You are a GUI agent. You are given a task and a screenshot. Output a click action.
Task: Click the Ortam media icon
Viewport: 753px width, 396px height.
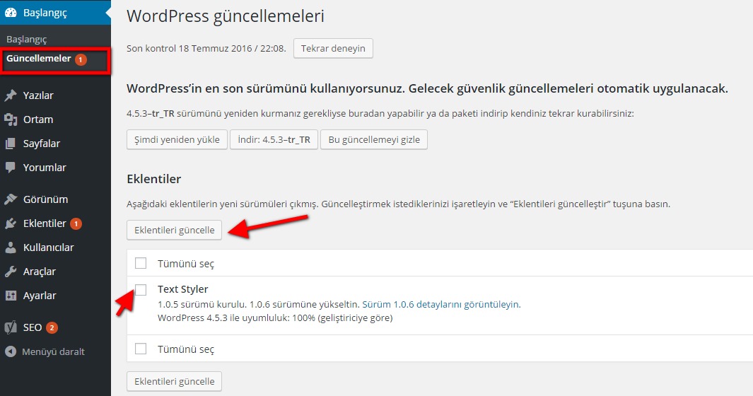pos(11,120)
